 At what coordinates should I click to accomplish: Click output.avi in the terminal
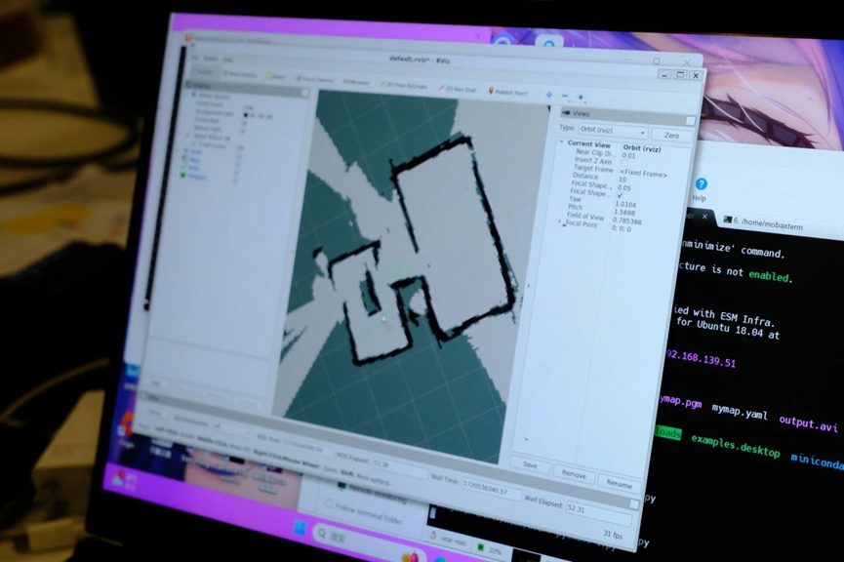809,423
